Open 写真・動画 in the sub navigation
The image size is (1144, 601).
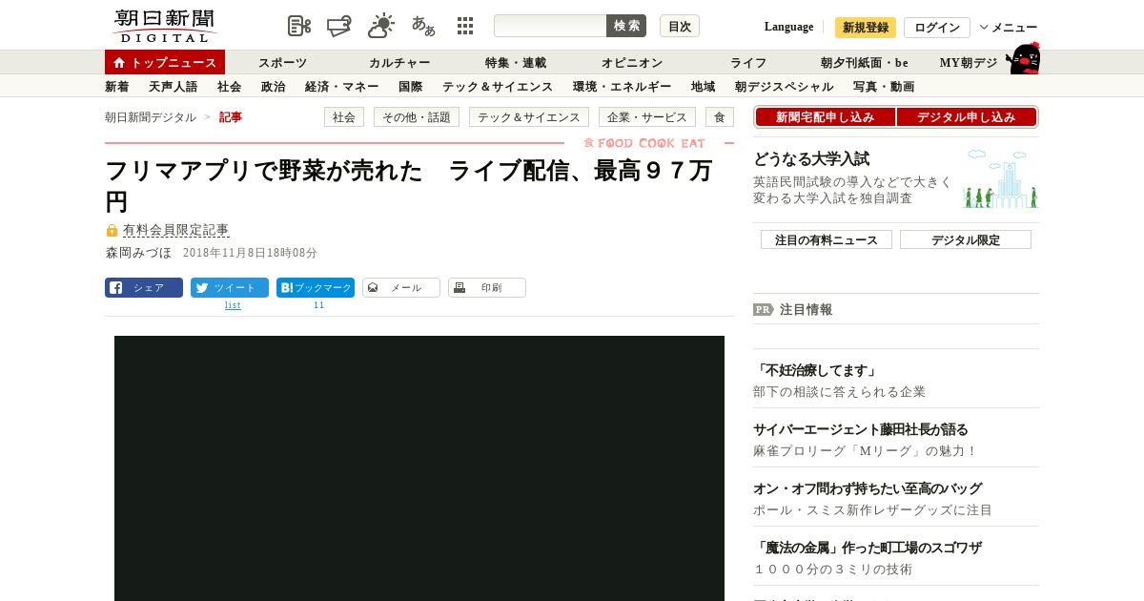[884, 87]
